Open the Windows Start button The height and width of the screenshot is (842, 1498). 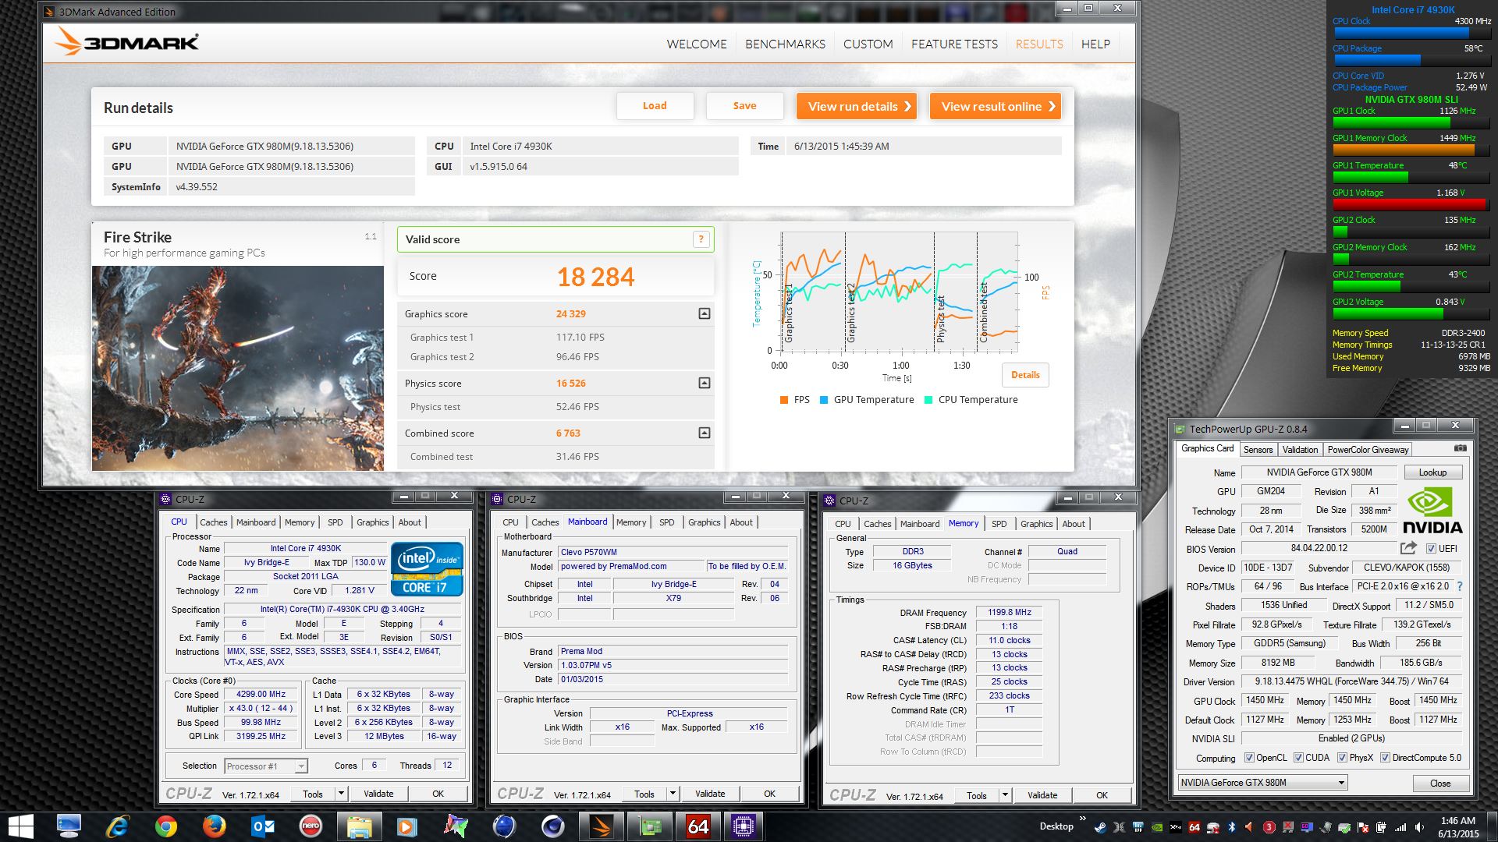click(20, 826)
